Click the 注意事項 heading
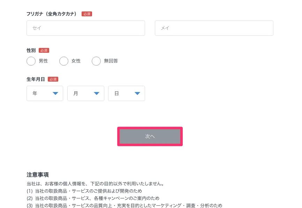Image resolution: width=302 pixels, height=208 pixels. (38, 175)
